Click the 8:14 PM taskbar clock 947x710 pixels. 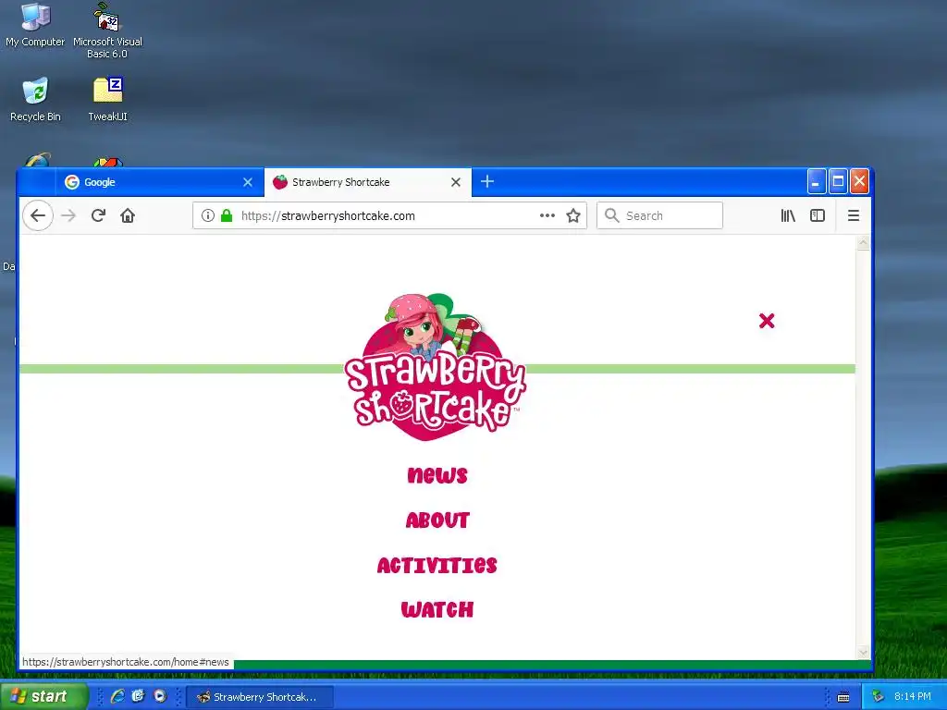[x=913, y=696]
